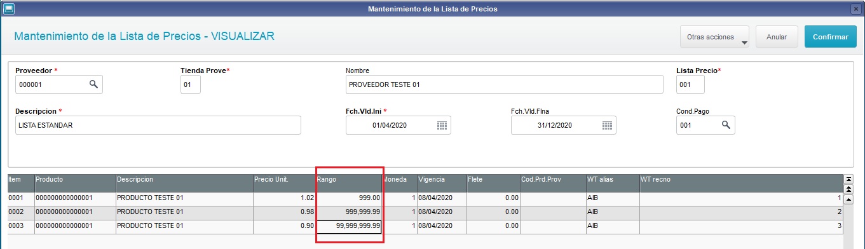Image resolution: width=865 pixels, height=249 pixels.
Task: Click the Flete value in row 0002
Action: pos(493,212)
